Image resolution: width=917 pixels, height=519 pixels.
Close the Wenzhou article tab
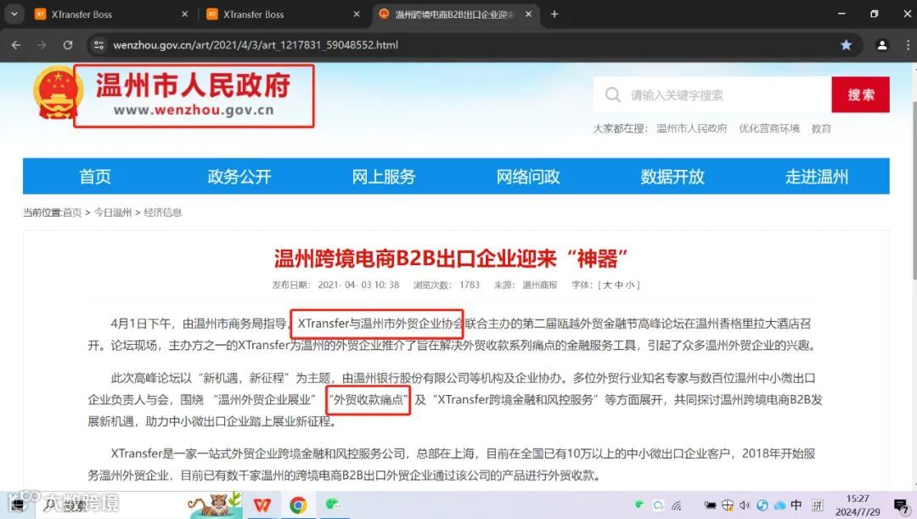tap(528, 14)
